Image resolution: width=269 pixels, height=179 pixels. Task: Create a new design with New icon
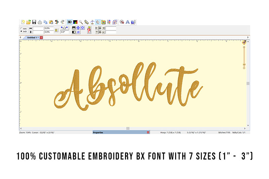point(23,22)
